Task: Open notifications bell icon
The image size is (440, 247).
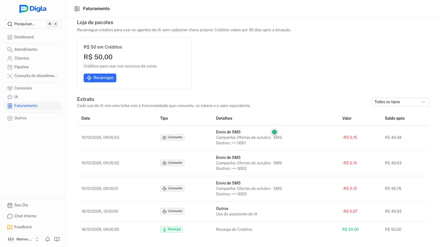Action: pos(48,239)
